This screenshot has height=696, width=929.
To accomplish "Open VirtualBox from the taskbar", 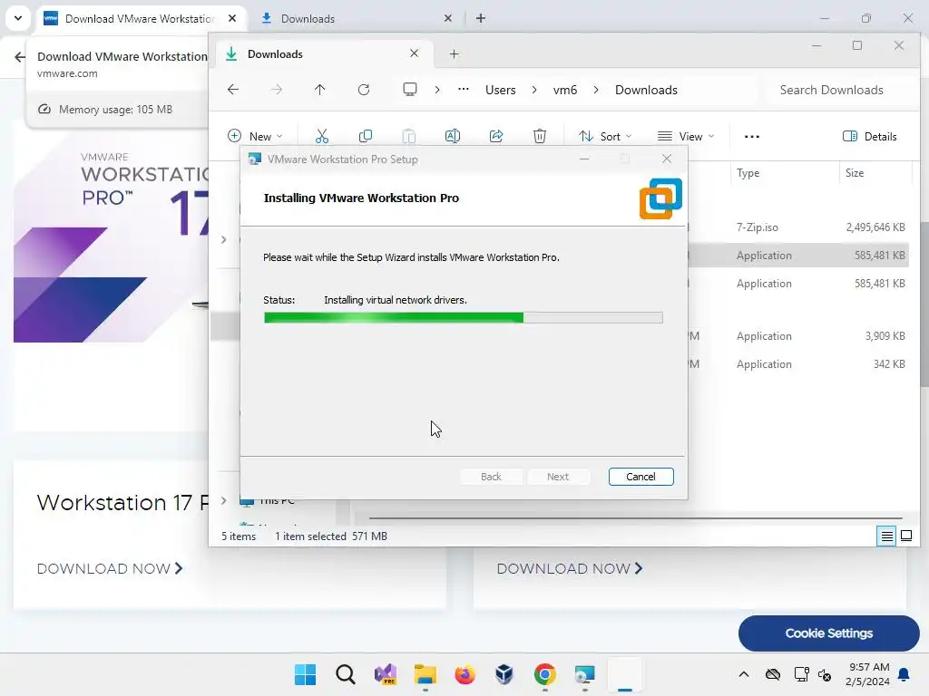I will coord(504,674).
